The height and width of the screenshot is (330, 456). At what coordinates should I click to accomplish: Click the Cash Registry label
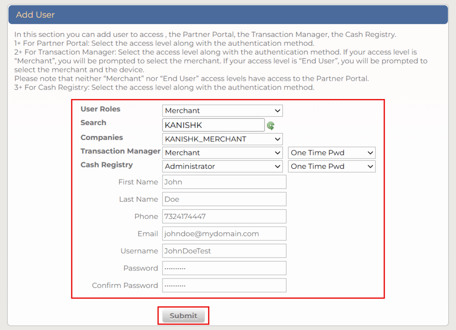(x=106, y=165)
